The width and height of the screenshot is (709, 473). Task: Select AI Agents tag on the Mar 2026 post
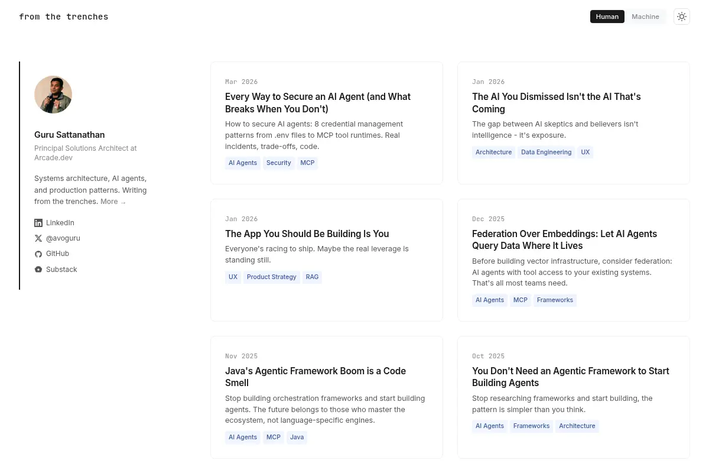243,163
